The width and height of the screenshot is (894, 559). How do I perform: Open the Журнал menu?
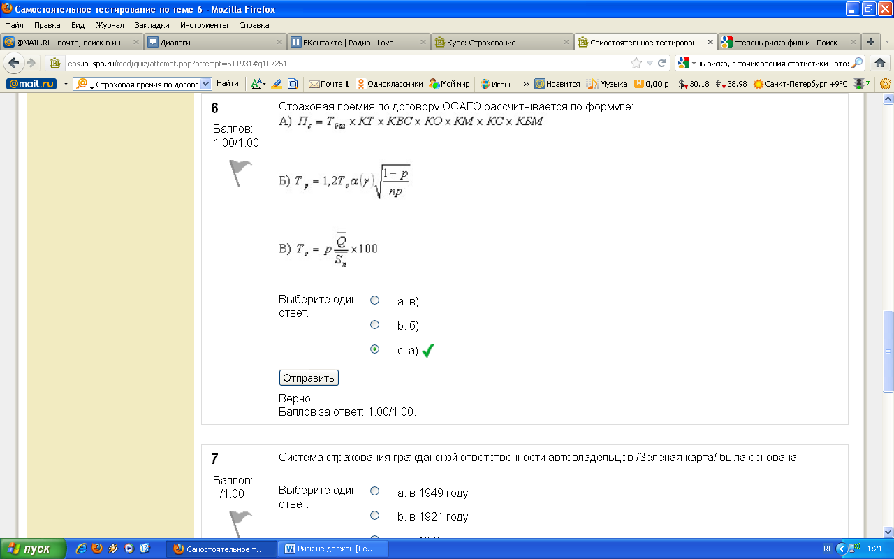tap(110, 25)
